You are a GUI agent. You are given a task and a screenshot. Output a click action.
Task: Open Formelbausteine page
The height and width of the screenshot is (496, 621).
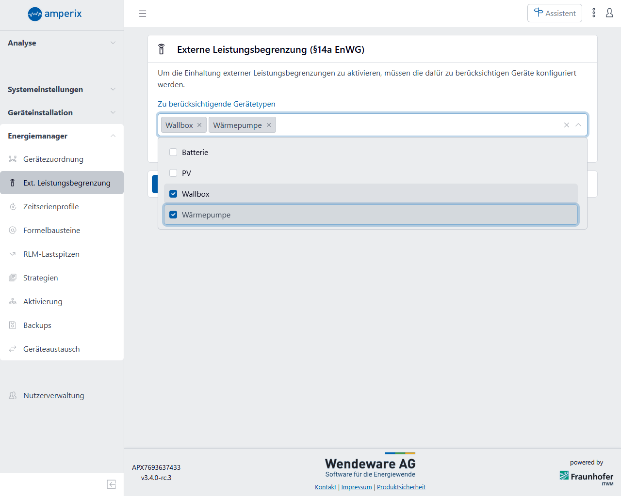(62, 230)
